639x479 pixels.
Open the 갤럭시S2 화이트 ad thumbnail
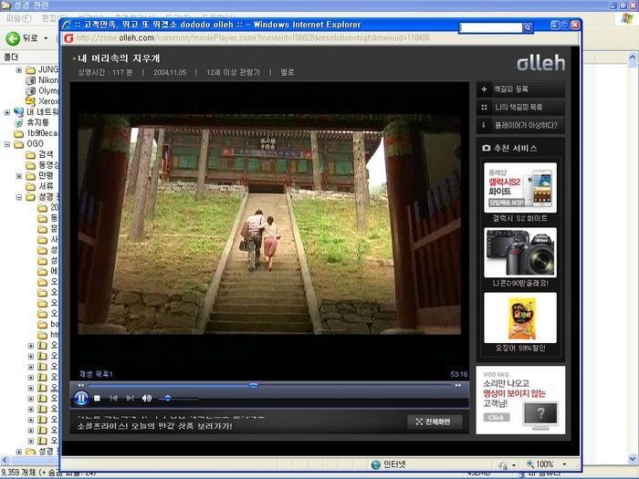tap(520, 187)
